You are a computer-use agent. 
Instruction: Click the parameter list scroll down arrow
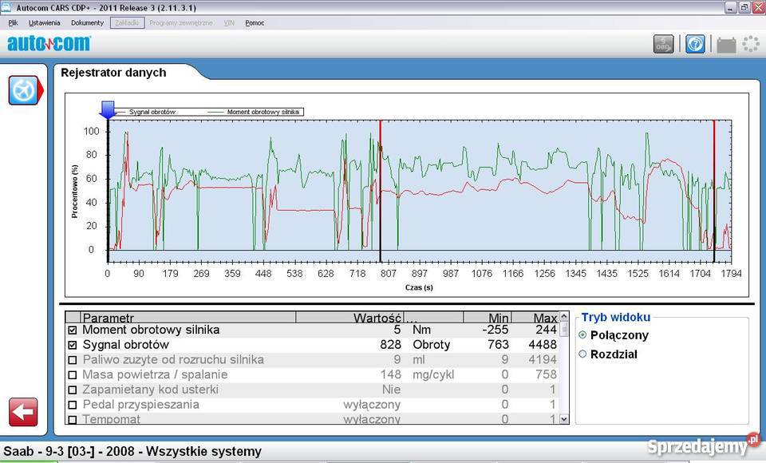click(x=565, y=418)
